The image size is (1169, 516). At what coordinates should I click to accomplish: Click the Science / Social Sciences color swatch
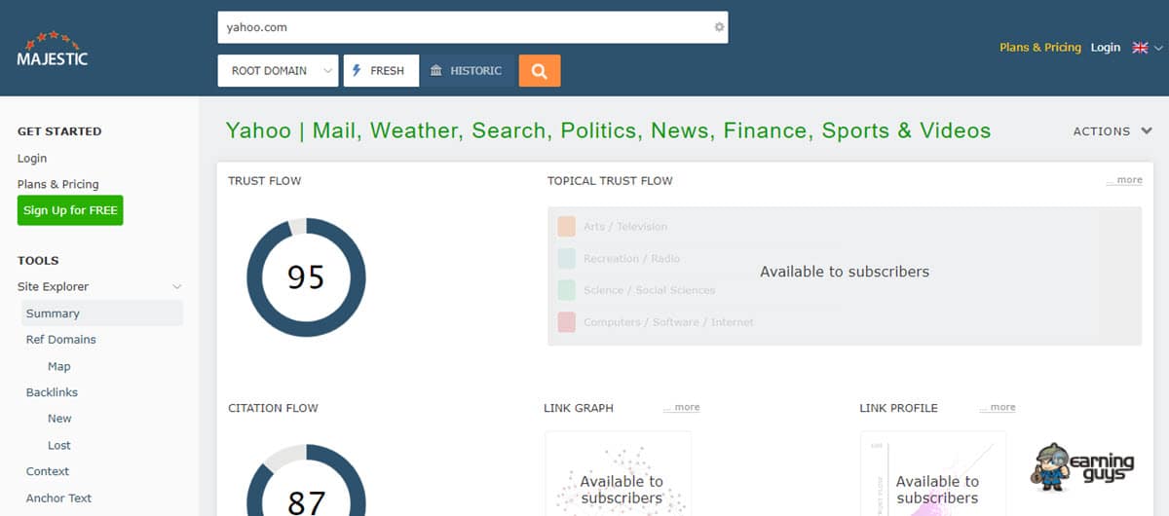point(567,290)
